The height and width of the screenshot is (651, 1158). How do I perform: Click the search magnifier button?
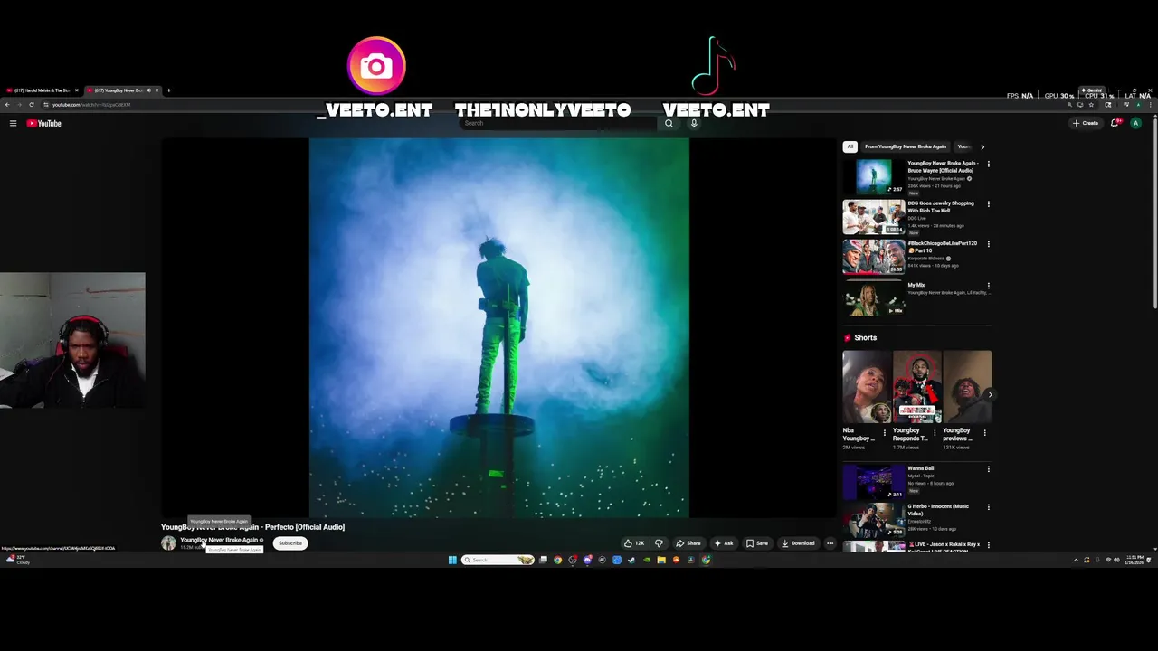(669, 123)
